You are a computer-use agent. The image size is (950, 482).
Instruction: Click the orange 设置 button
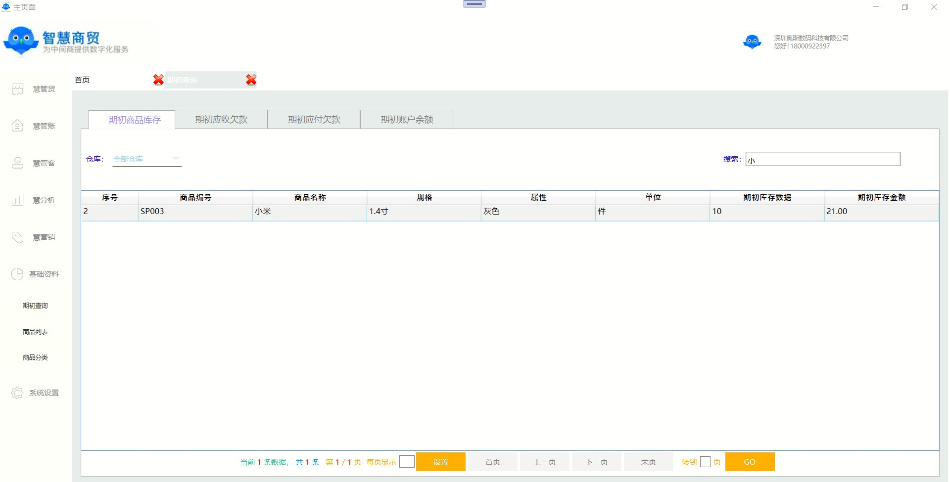pyautogui.click(x=441, y=462)
